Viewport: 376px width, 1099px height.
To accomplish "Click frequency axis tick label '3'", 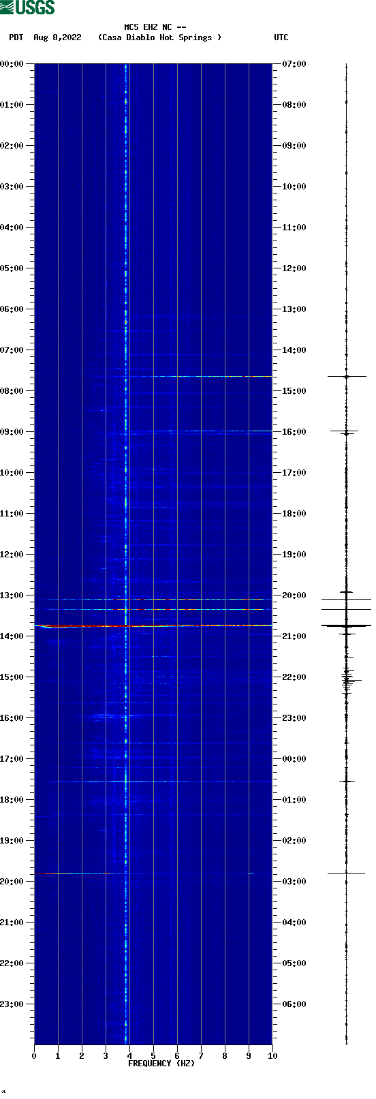I will (106, 1056).
